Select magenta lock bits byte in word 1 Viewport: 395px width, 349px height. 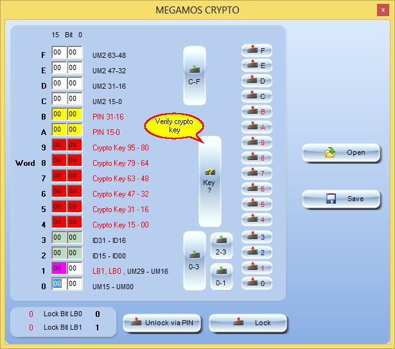click(x=59, y=268)
